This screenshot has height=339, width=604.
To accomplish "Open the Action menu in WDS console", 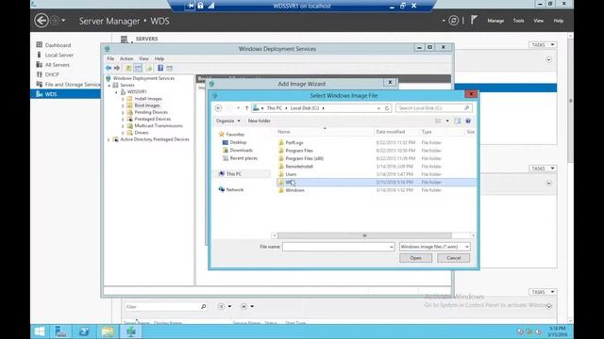I will point(126,58).
